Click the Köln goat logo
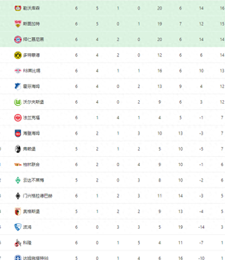 point(18,243)
